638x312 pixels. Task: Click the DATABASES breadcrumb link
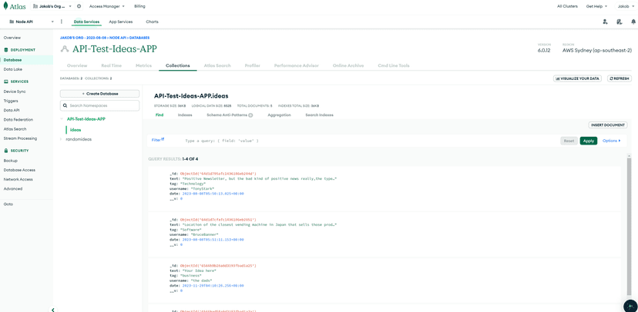coord(141,38)
